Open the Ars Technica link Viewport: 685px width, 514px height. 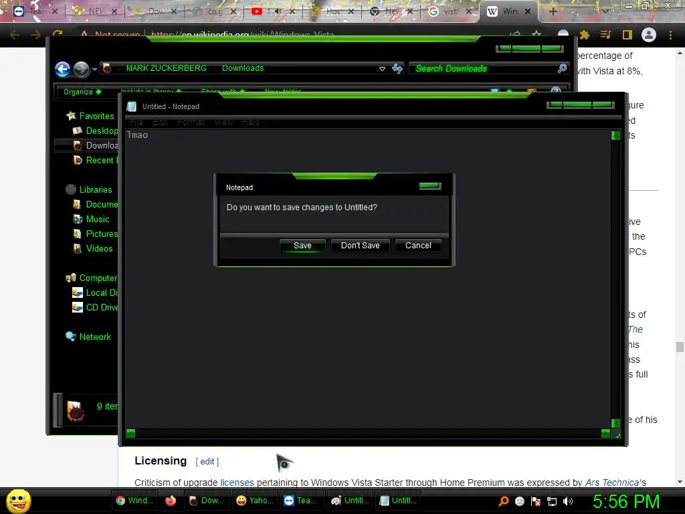pos(612,483)
